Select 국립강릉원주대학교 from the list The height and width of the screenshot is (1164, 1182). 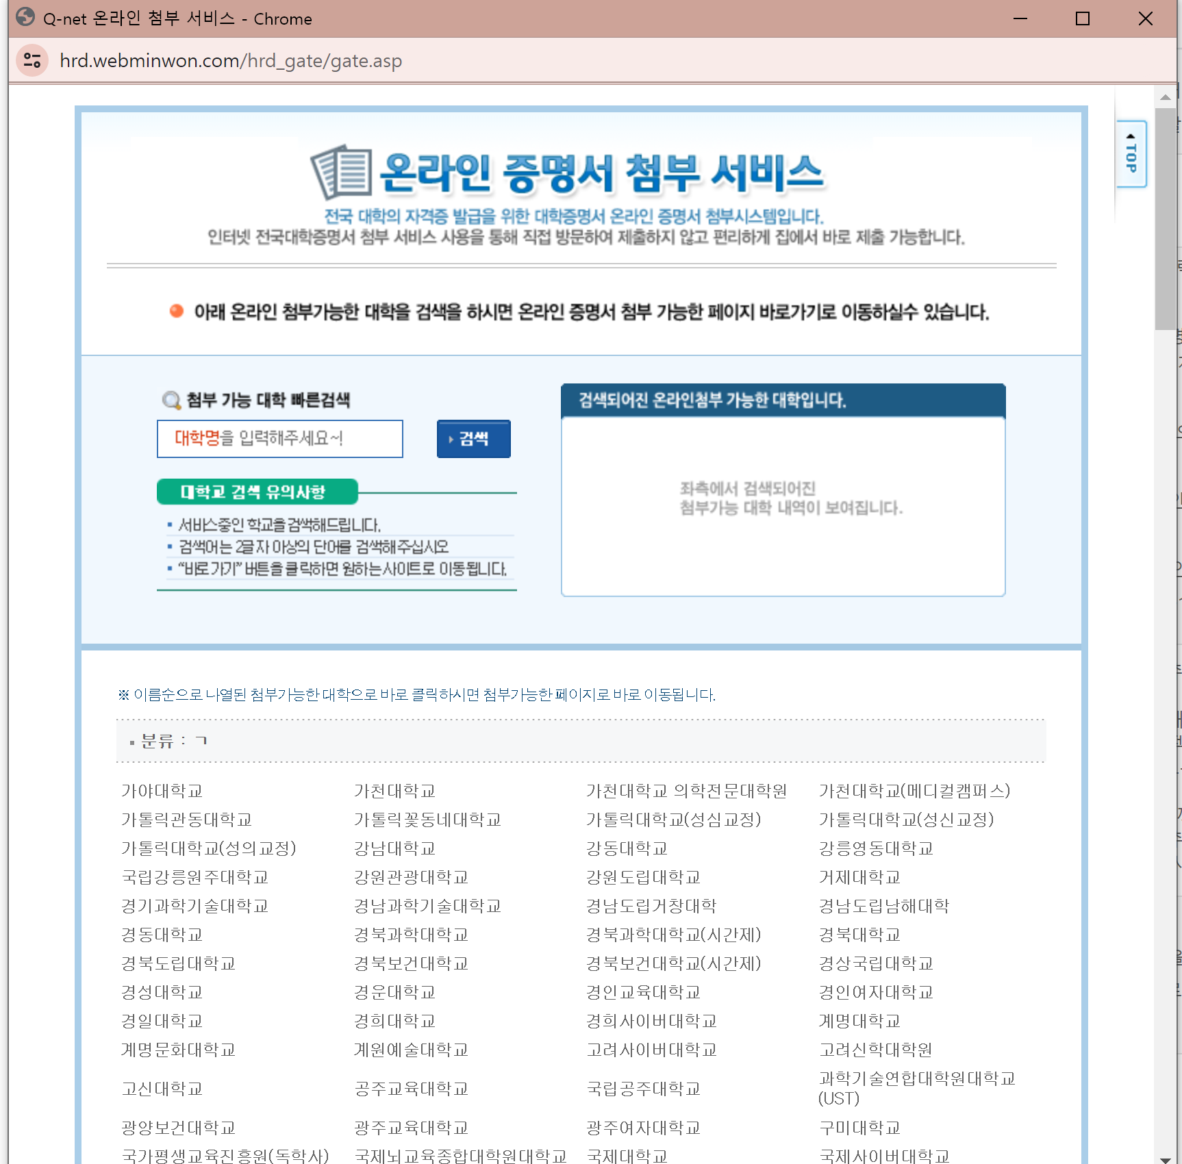coord(195,877)
